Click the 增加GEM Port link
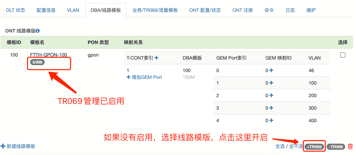356x155 pixels. (144, 77)
